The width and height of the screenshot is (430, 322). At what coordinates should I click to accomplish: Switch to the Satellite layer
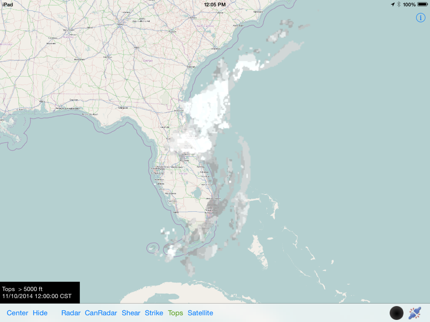[x=200, y=313]
